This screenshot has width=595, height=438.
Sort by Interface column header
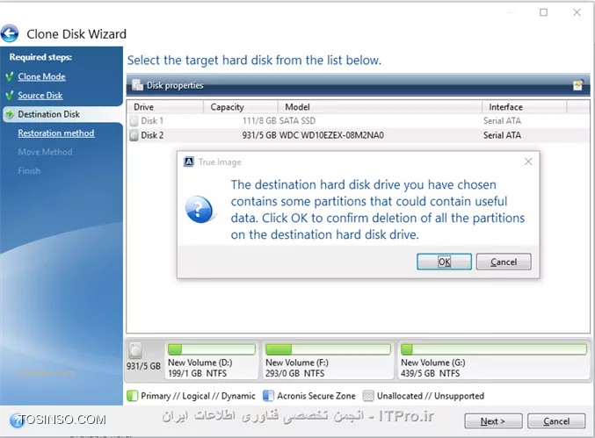click(x=525, y=107)
